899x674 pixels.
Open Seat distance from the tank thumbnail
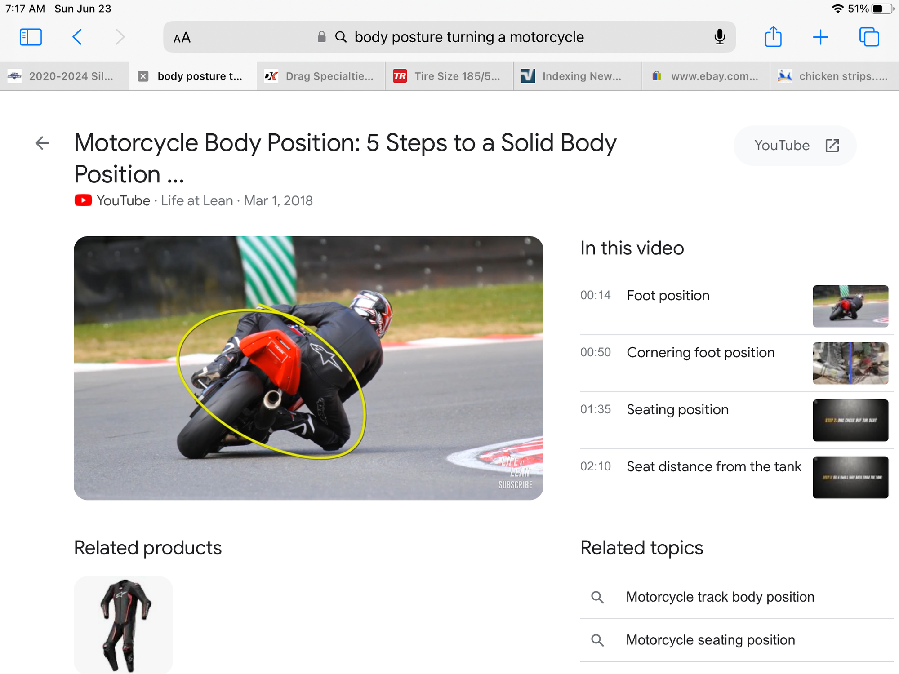click(850, 477)
